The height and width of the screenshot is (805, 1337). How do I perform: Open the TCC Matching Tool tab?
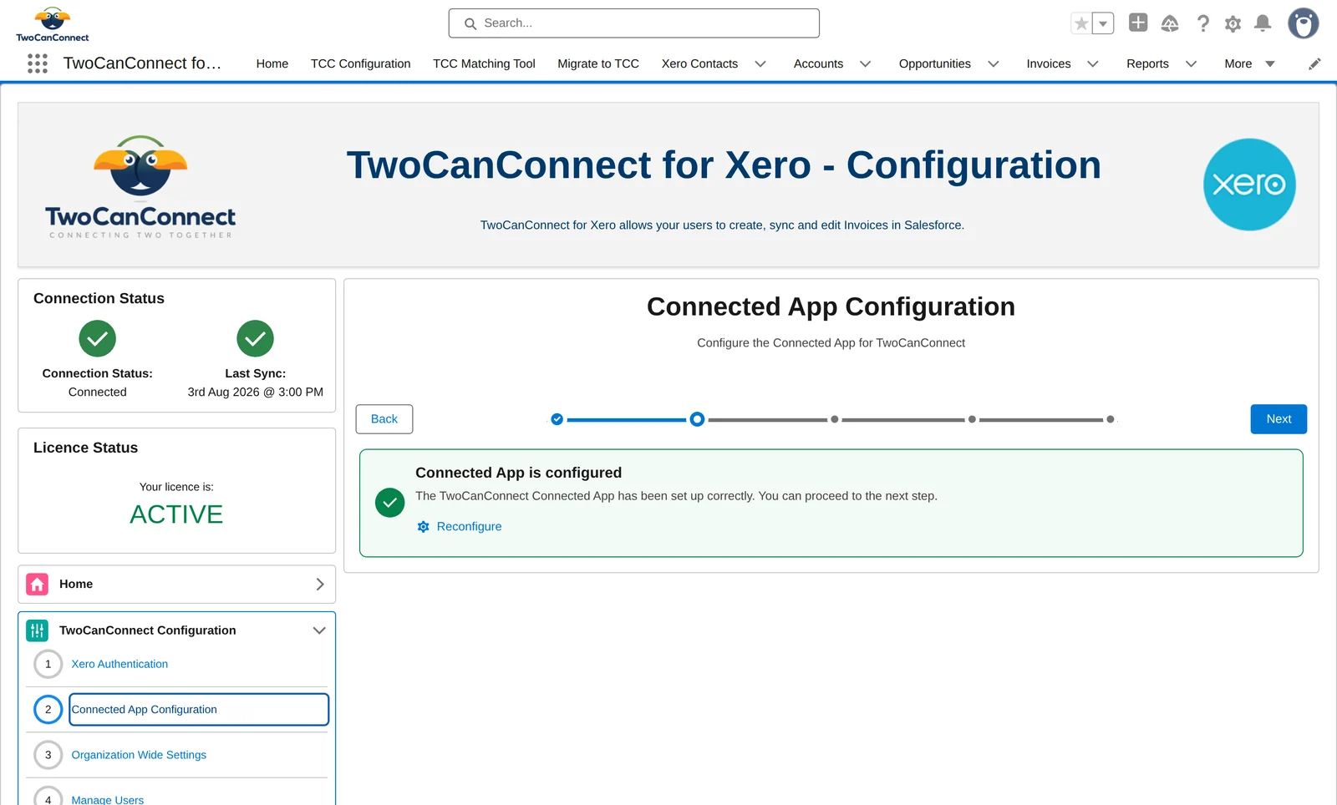click(484, 63)
